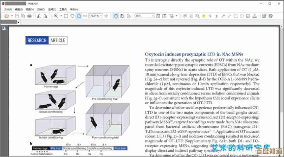Select the Arrow drawing tool
284x157 pixels.
pos(223,16)
